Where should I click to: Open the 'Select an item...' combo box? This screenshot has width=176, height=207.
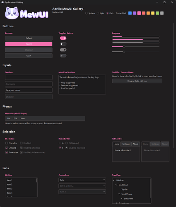pos(82,186)
